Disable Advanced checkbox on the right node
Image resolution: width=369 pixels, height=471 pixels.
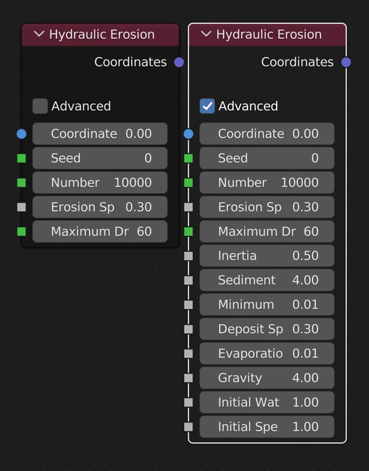[207, 106]
